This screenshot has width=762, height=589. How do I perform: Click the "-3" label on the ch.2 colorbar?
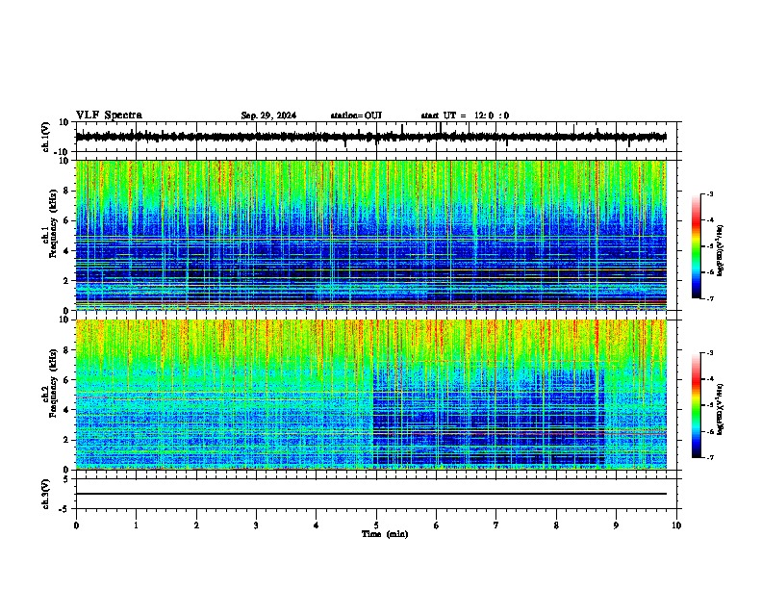710,353
